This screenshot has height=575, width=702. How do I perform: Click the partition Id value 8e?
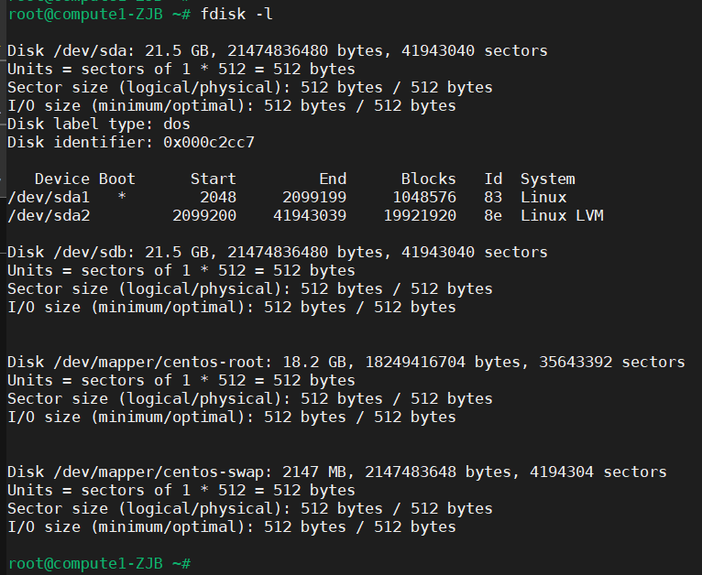click(x=493, y=216)
